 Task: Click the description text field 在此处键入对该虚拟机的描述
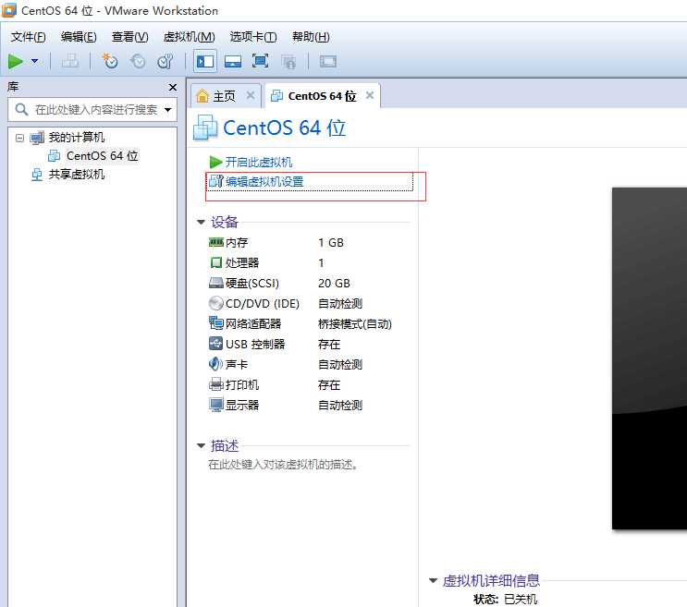click(283, 465)
